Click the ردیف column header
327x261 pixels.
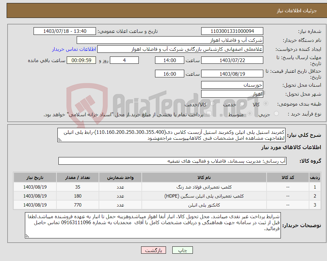(x=315, y=178)
